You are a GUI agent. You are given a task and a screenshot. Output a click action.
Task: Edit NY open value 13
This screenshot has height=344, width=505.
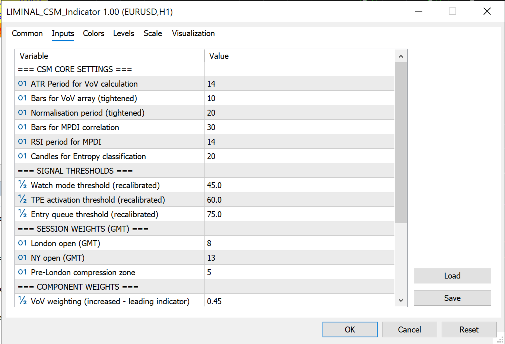click(299, 258)
